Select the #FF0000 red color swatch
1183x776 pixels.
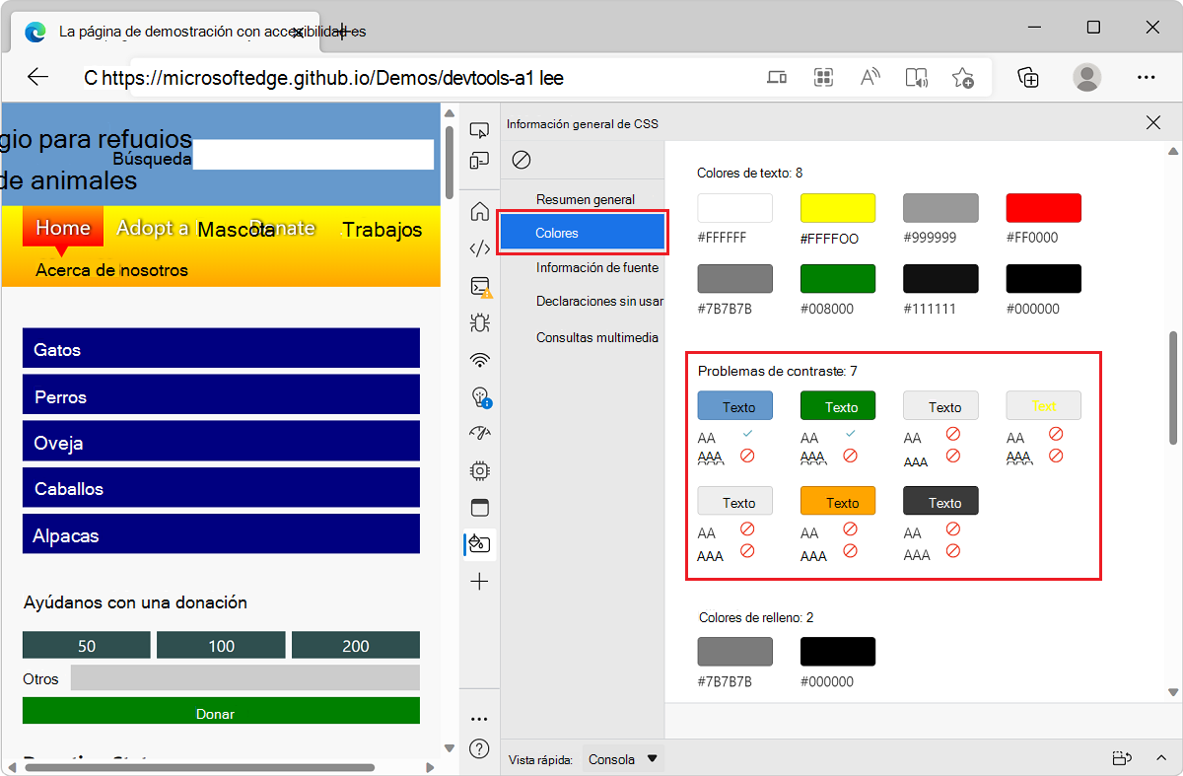click(1043, 207)
